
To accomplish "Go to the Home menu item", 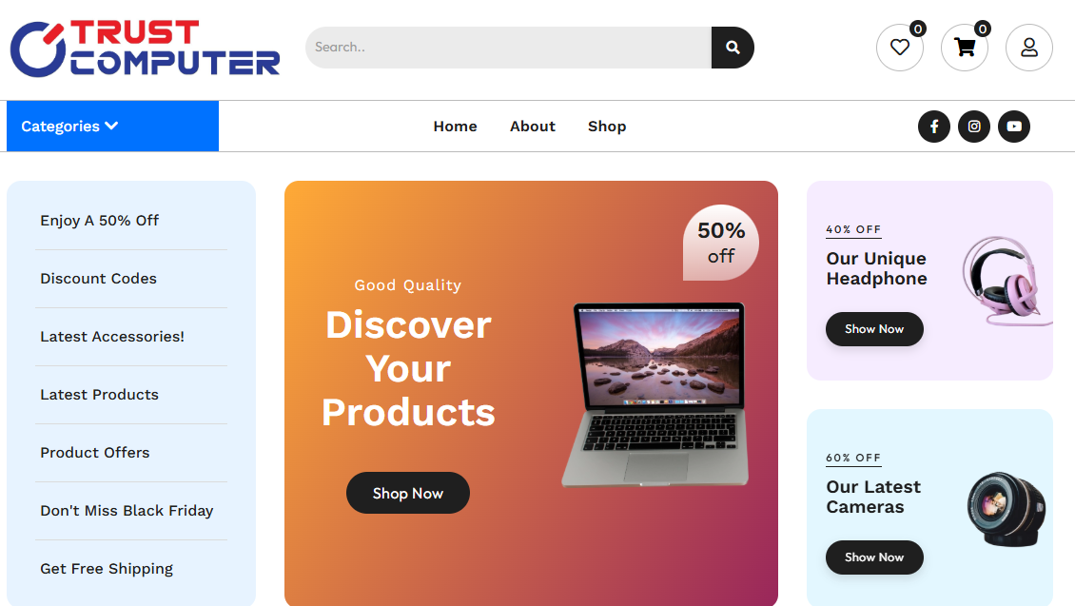I will tap(456, 127).
